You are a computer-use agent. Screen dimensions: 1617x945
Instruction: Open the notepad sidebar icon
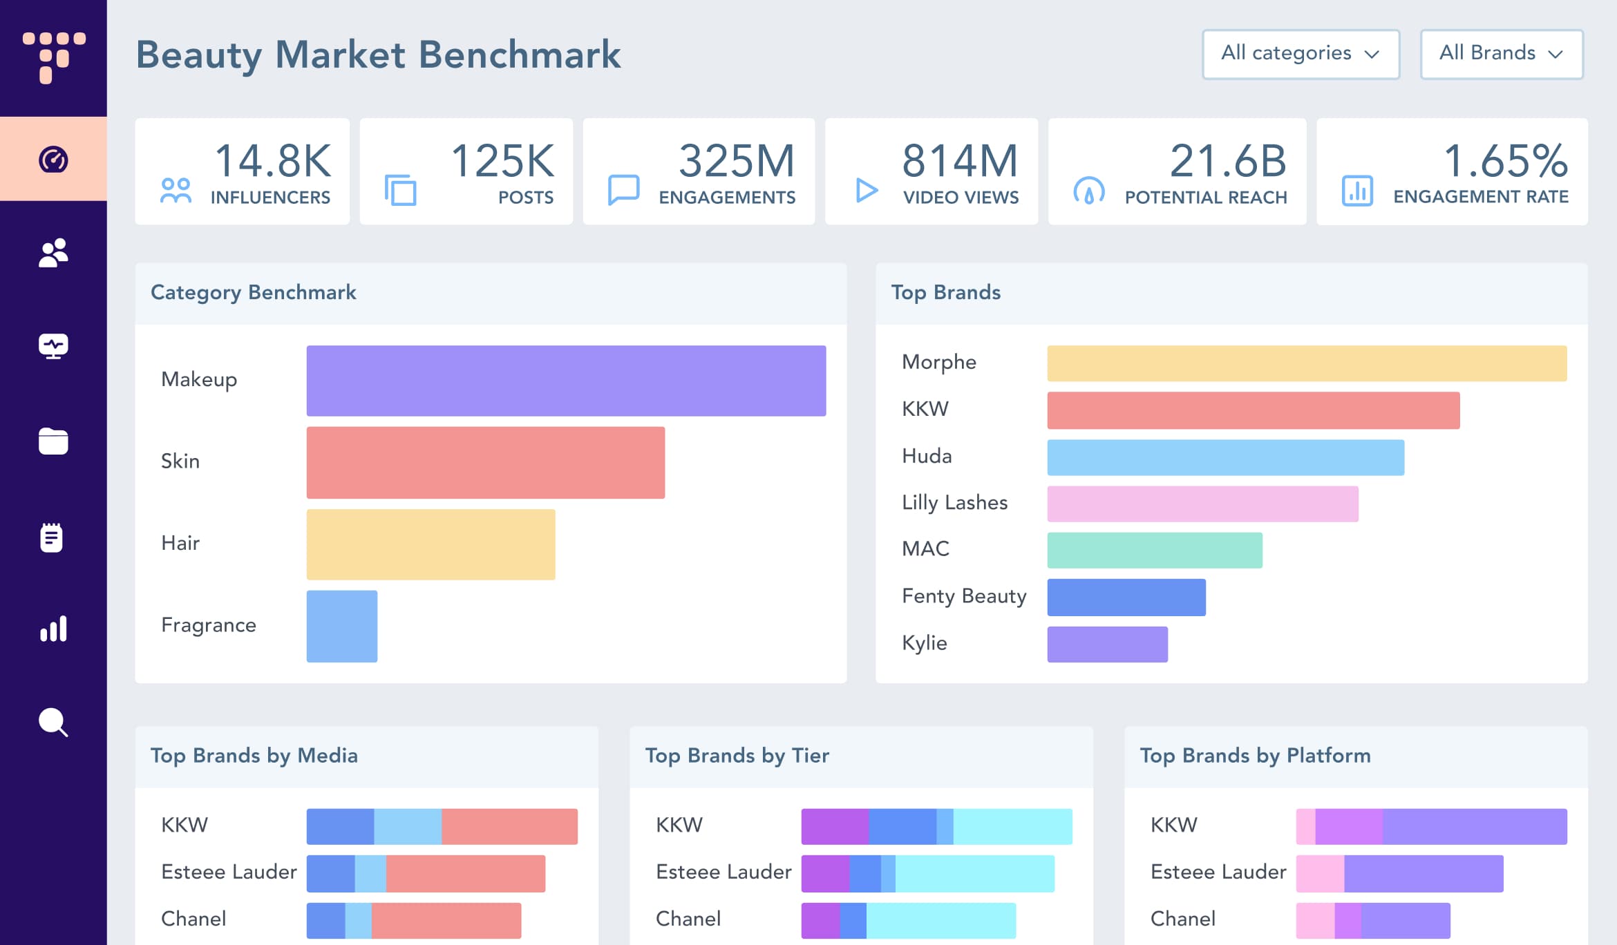(52, 537)
